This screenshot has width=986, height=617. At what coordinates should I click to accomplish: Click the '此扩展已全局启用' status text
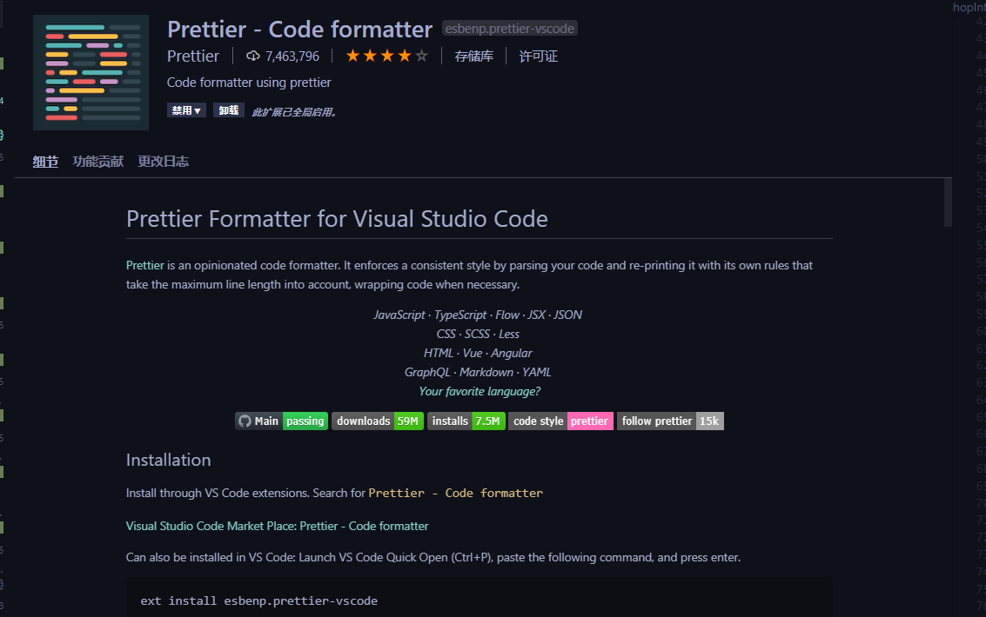[293, 112]
